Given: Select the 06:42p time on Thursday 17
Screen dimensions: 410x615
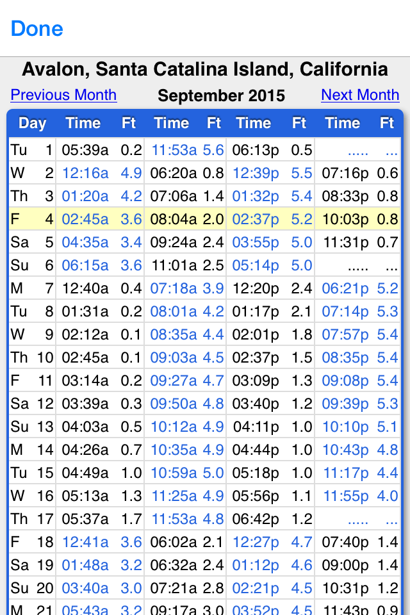Looking at the screenshot, I should tap(256, 520).
